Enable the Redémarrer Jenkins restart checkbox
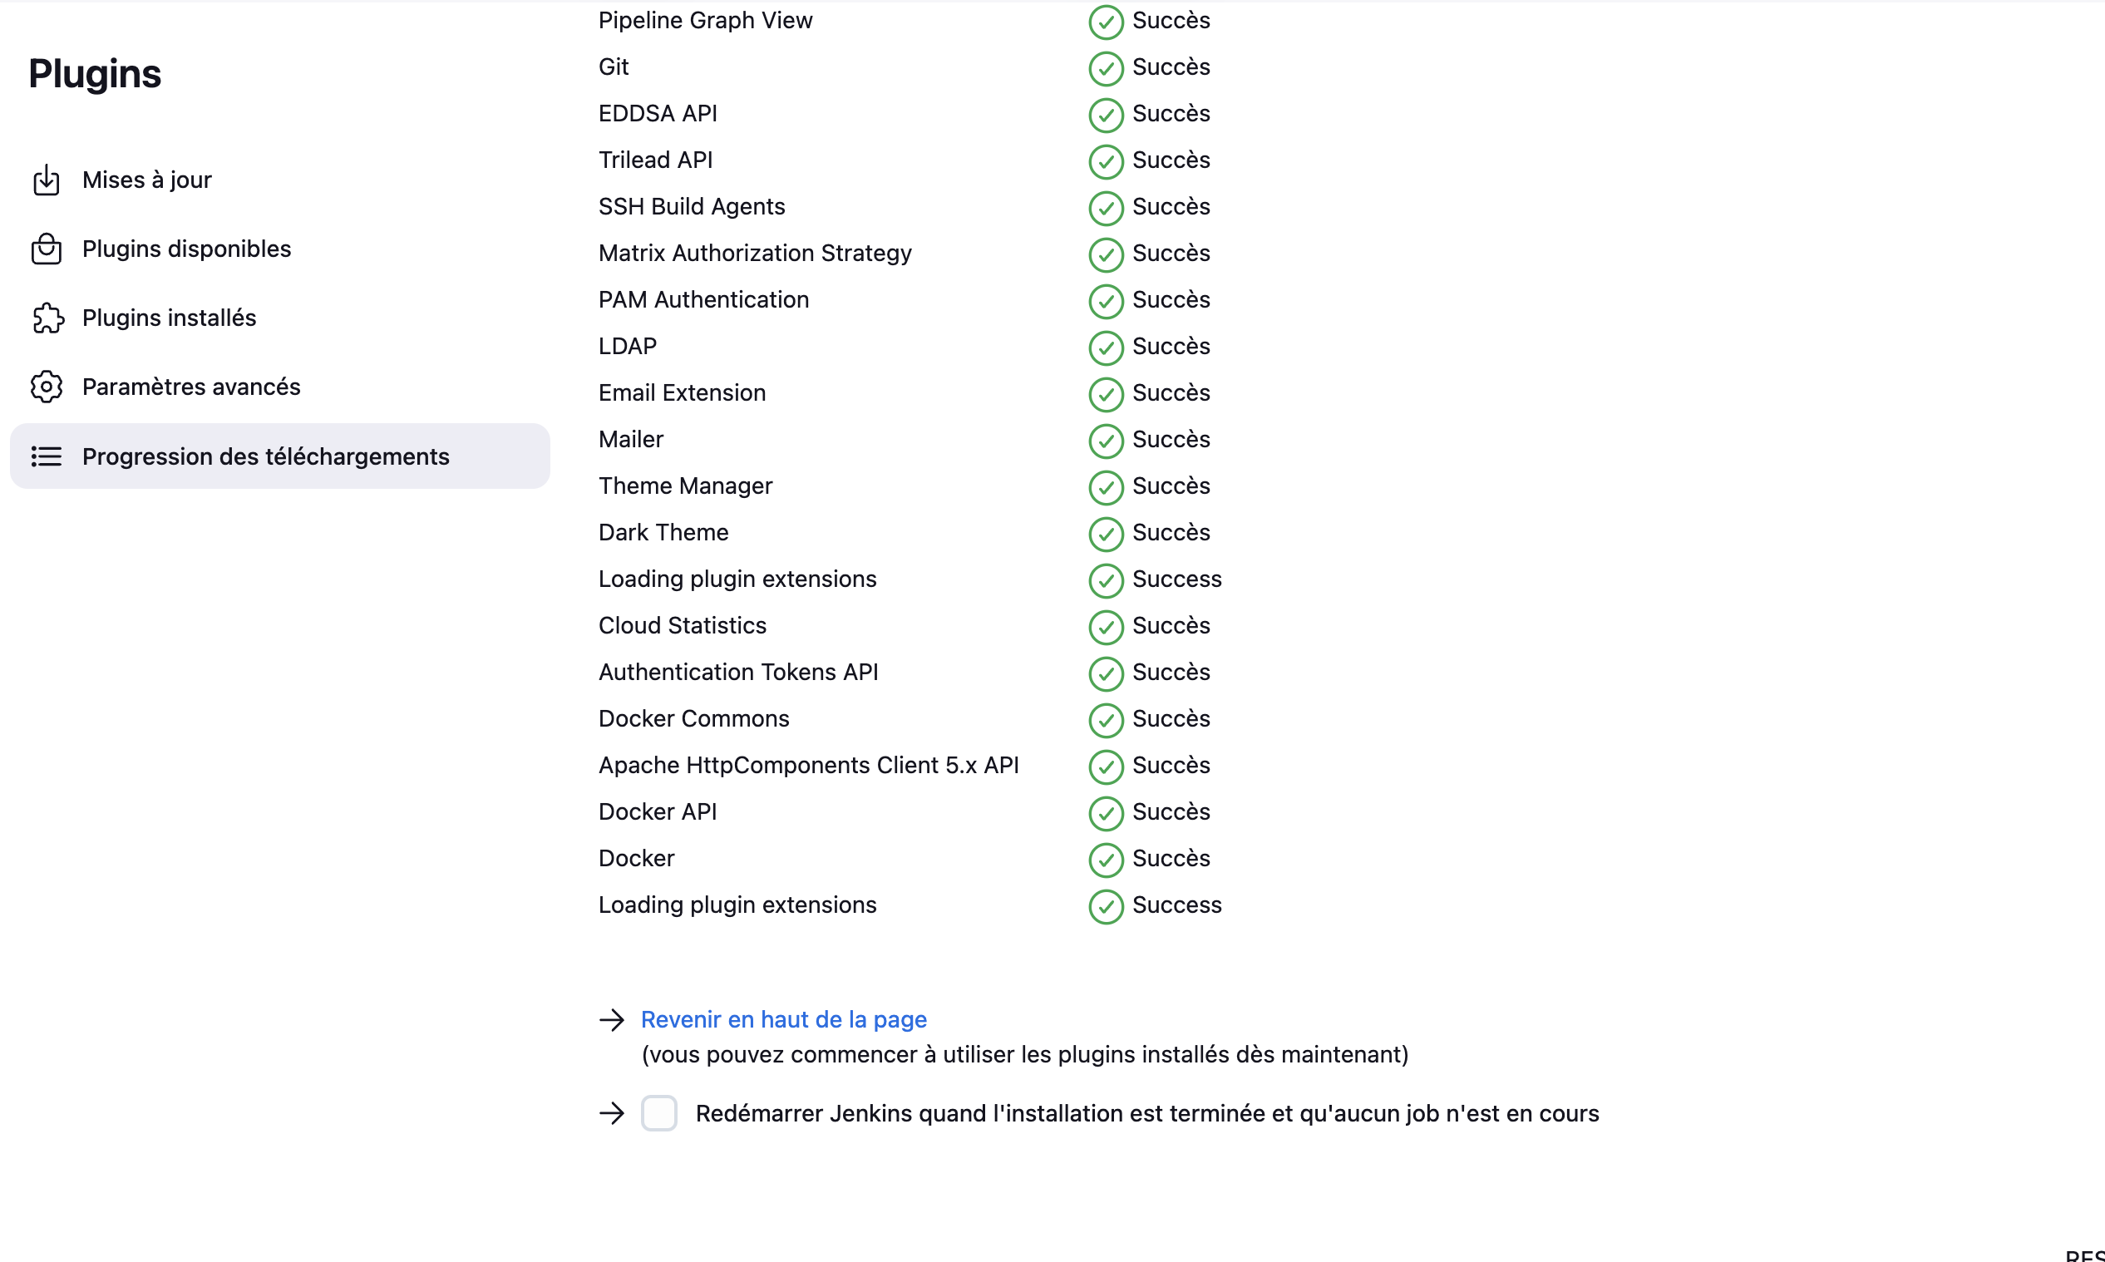The image size is (2105, 1262). pos(659,1113)
